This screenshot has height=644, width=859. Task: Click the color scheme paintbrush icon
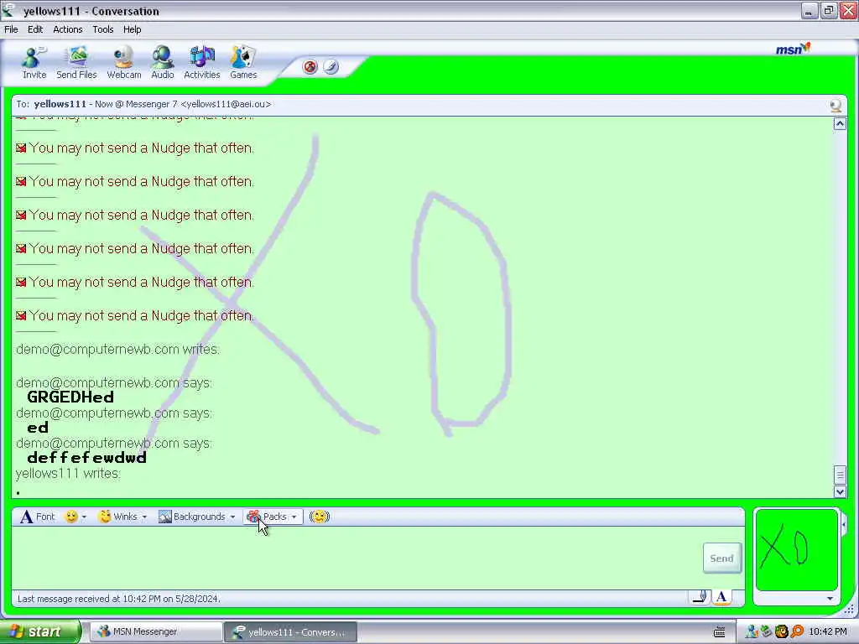331,67
